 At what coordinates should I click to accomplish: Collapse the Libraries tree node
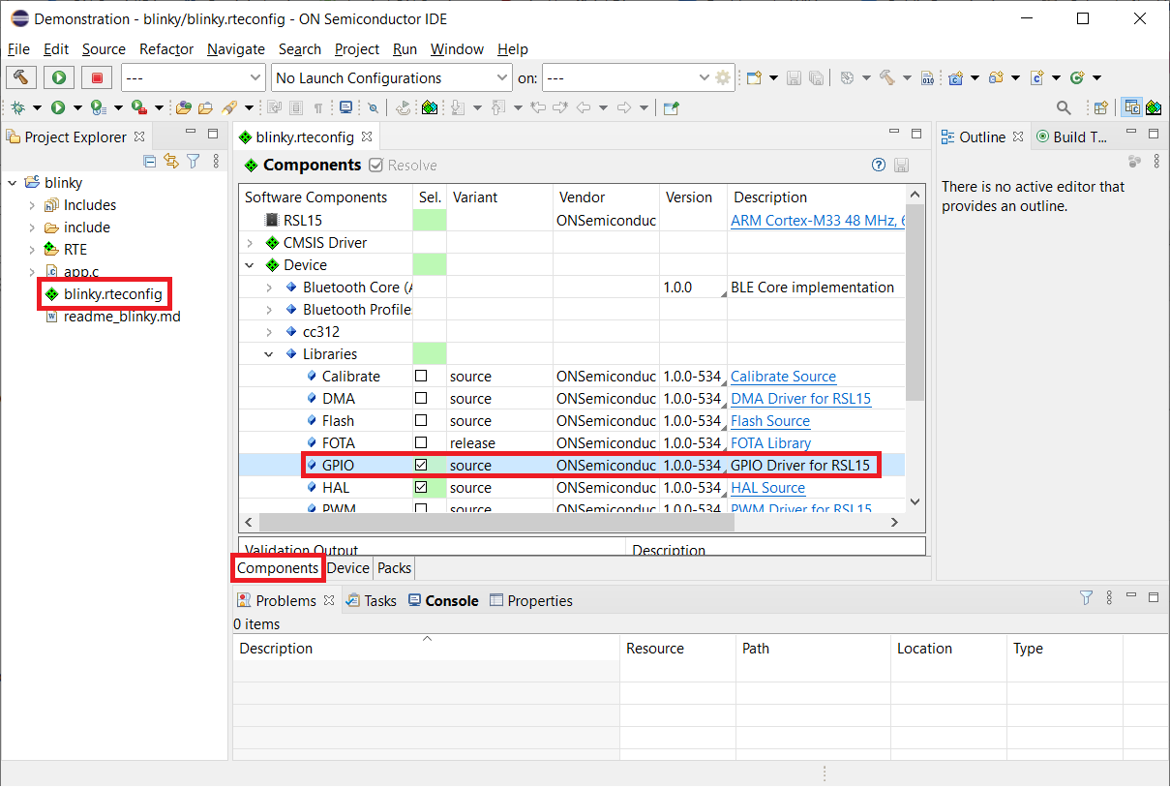pyautogui.click(x=269, y=353)
